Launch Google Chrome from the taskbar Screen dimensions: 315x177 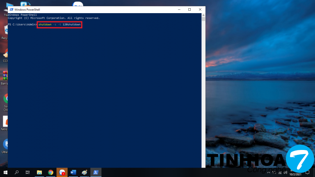(x=50, y=172)
